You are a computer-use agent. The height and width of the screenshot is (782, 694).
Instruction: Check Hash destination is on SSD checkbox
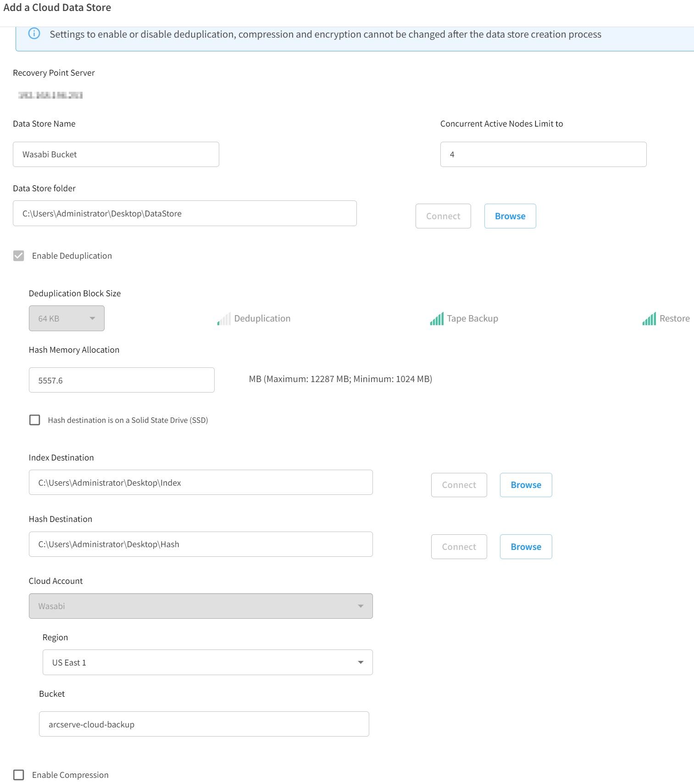click(x=34, y=420)
